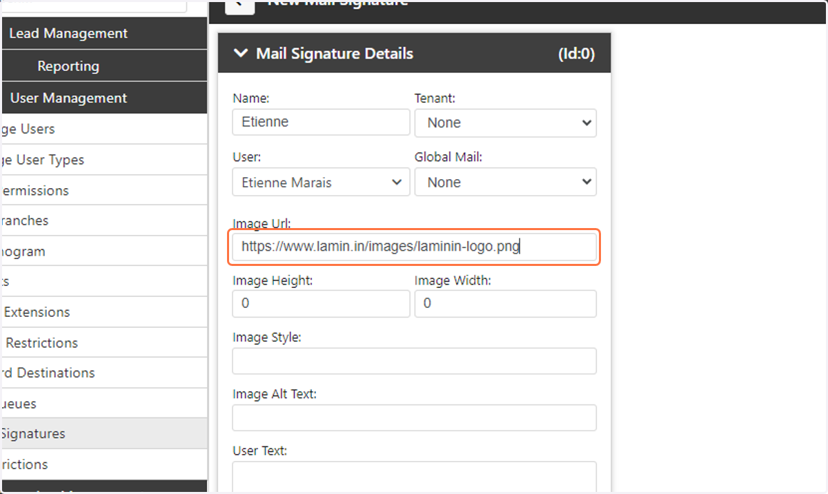The height and width of the screenshot is (494, 828).
Task: Click the Image Url input field
Action: pos(414,247)
